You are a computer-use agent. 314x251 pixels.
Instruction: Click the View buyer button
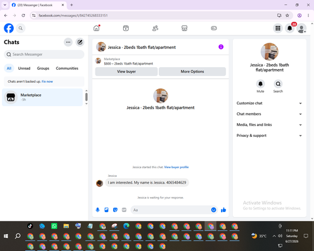click(126, 72)
